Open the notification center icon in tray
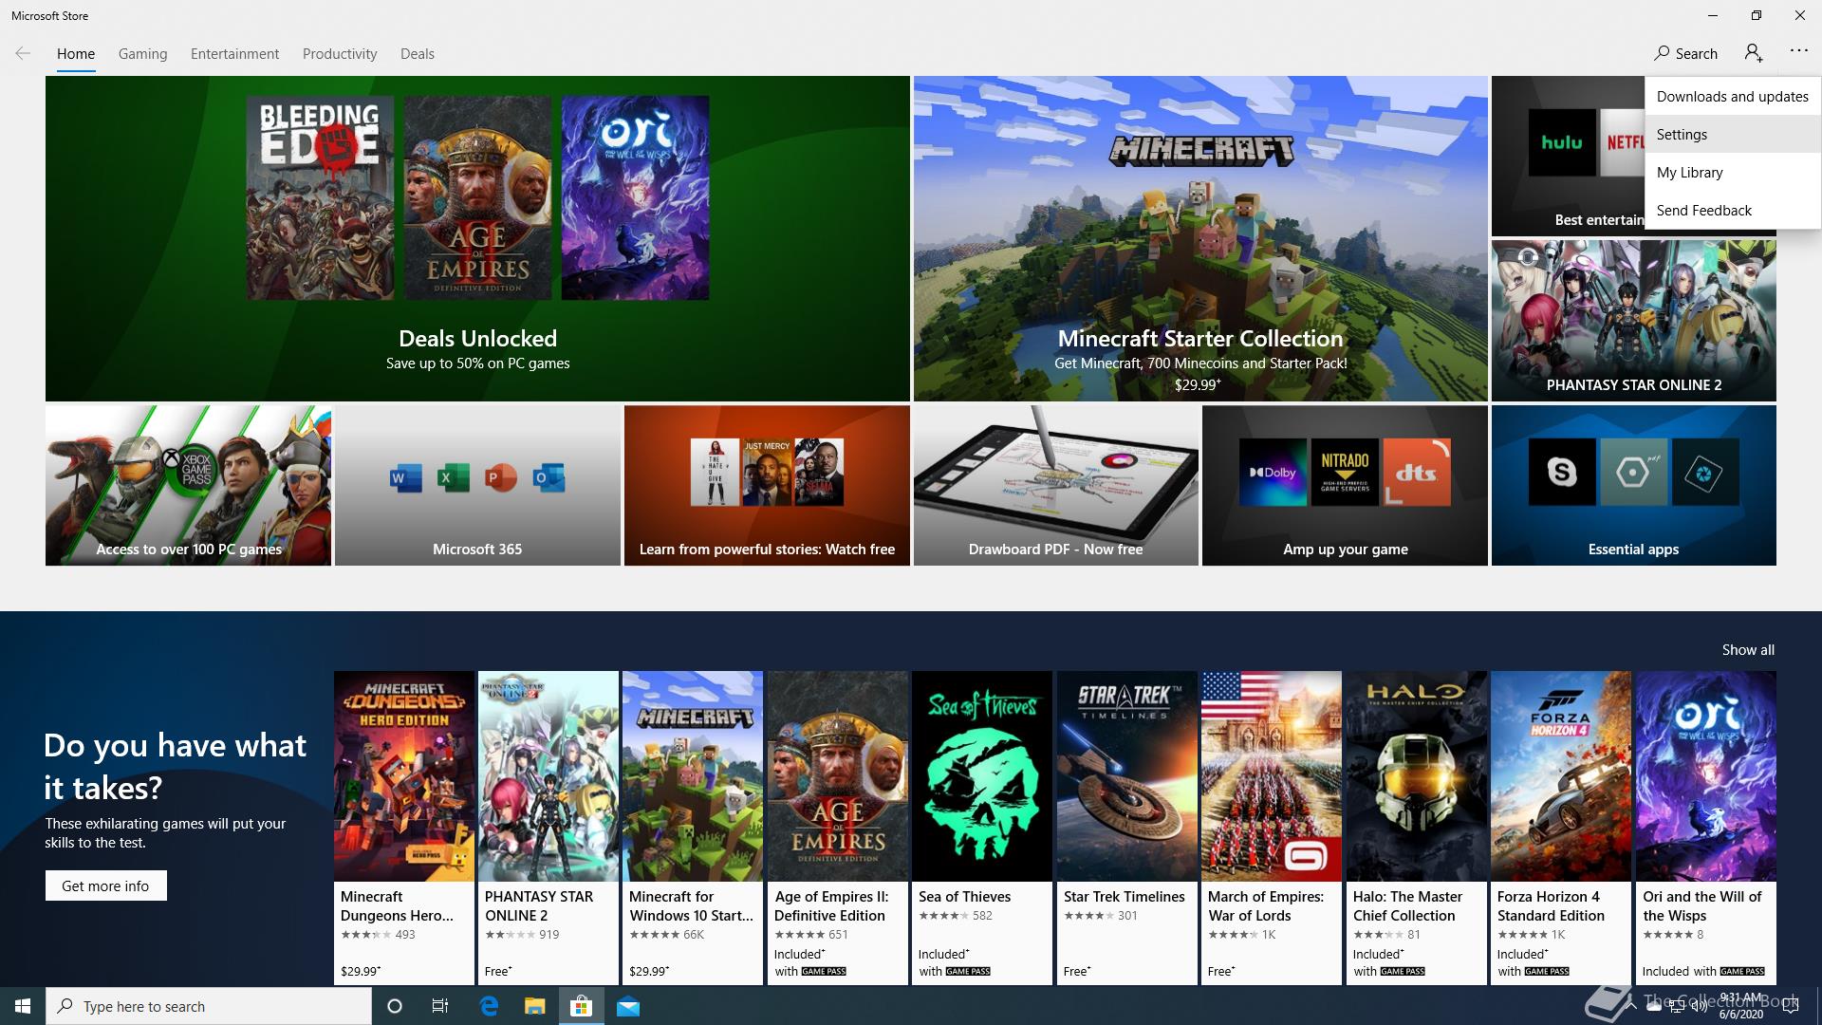 coord(1791,1006)
